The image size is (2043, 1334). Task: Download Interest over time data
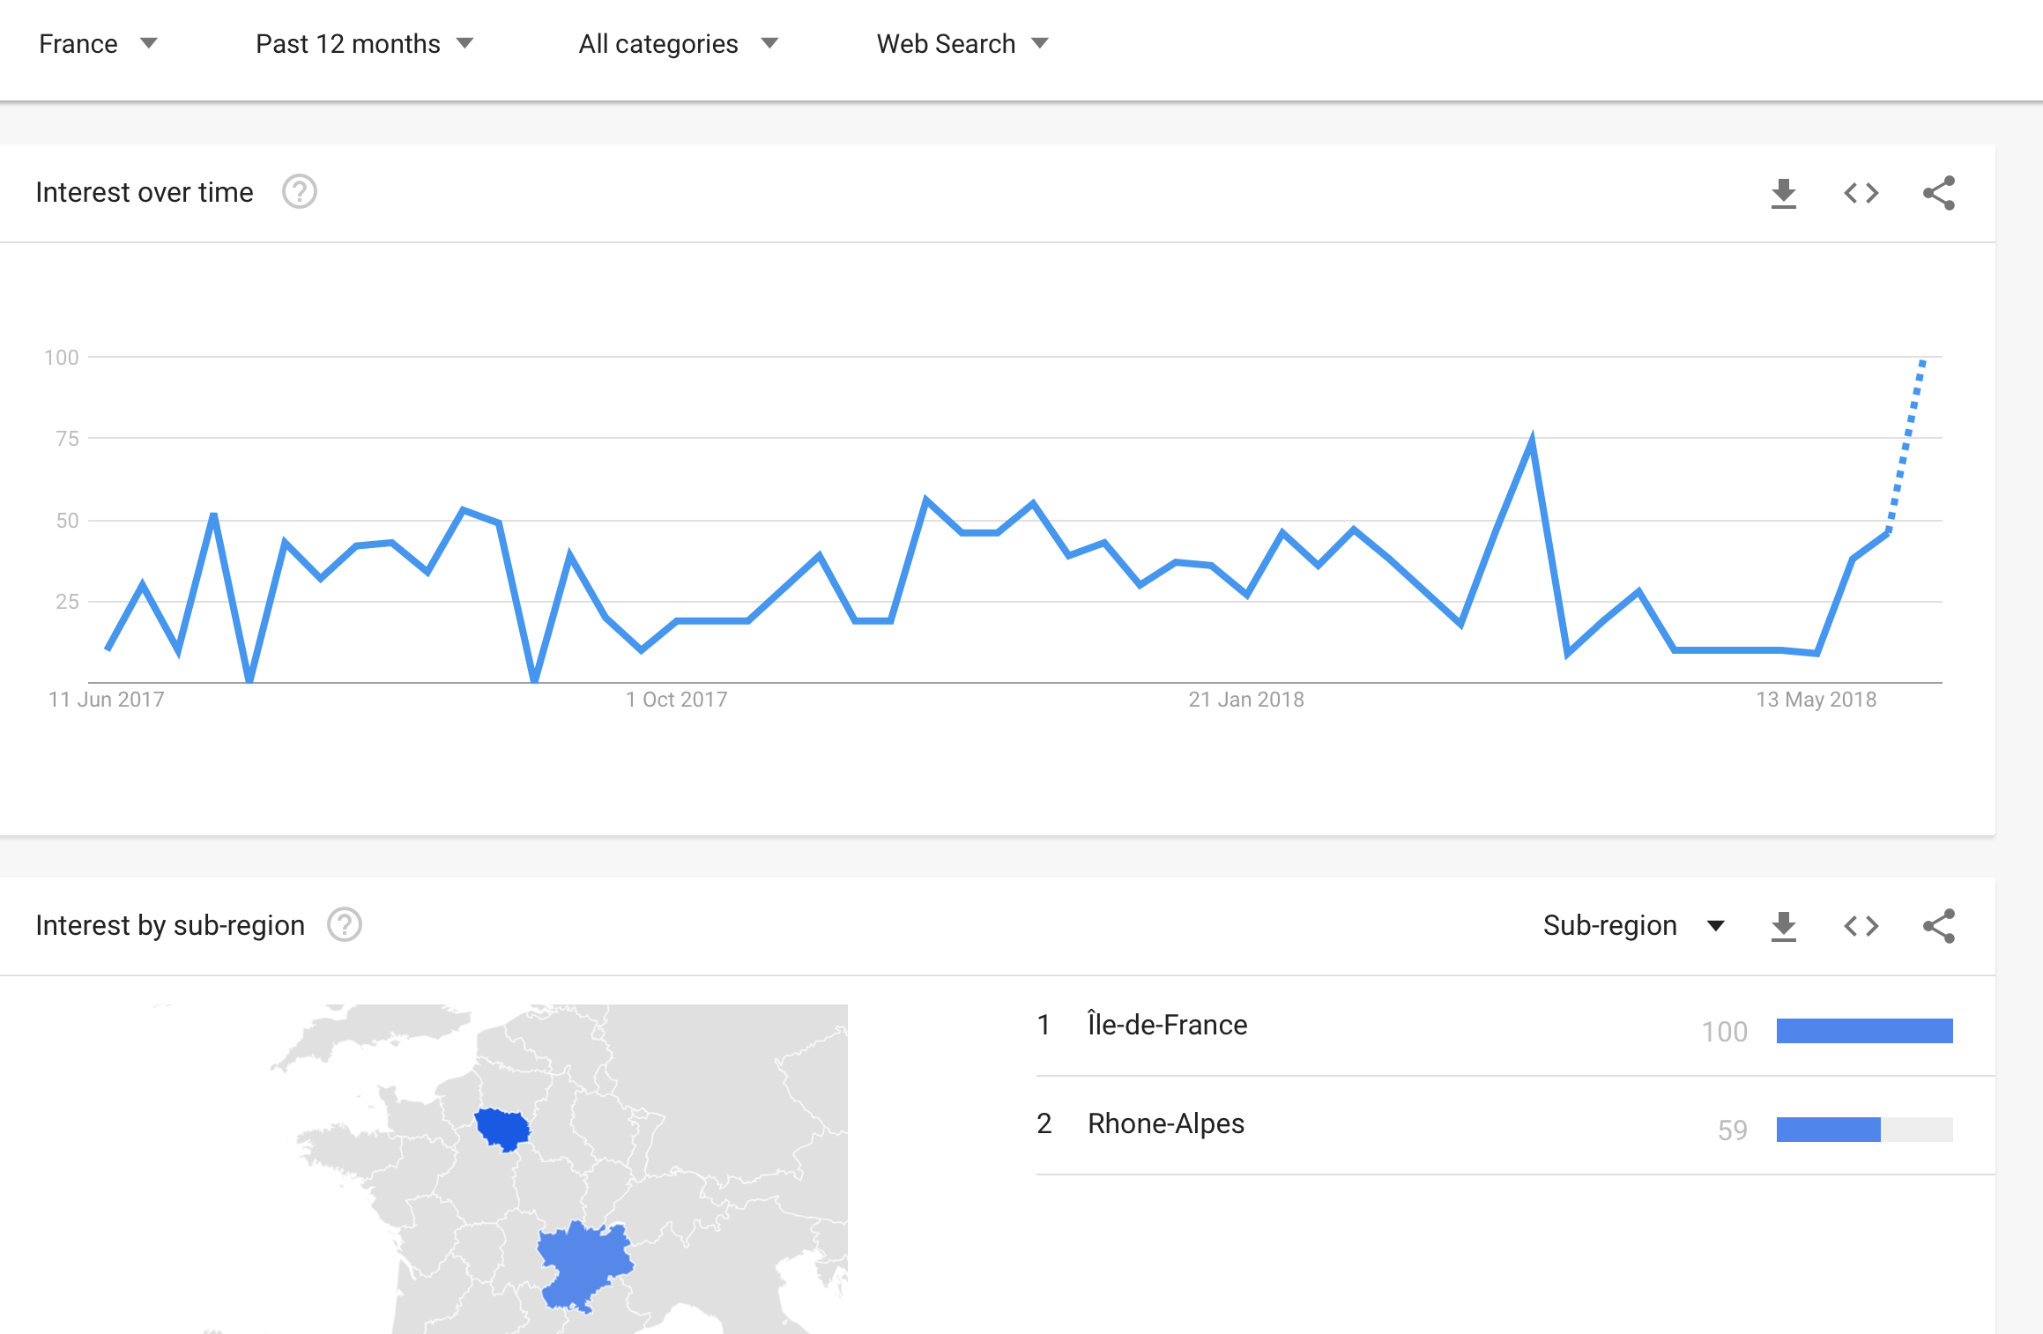click(x=1783, y=193)
